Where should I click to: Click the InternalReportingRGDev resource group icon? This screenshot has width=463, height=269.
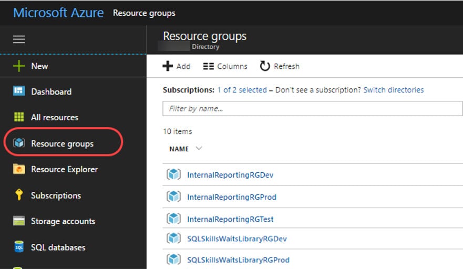(173, 174)
